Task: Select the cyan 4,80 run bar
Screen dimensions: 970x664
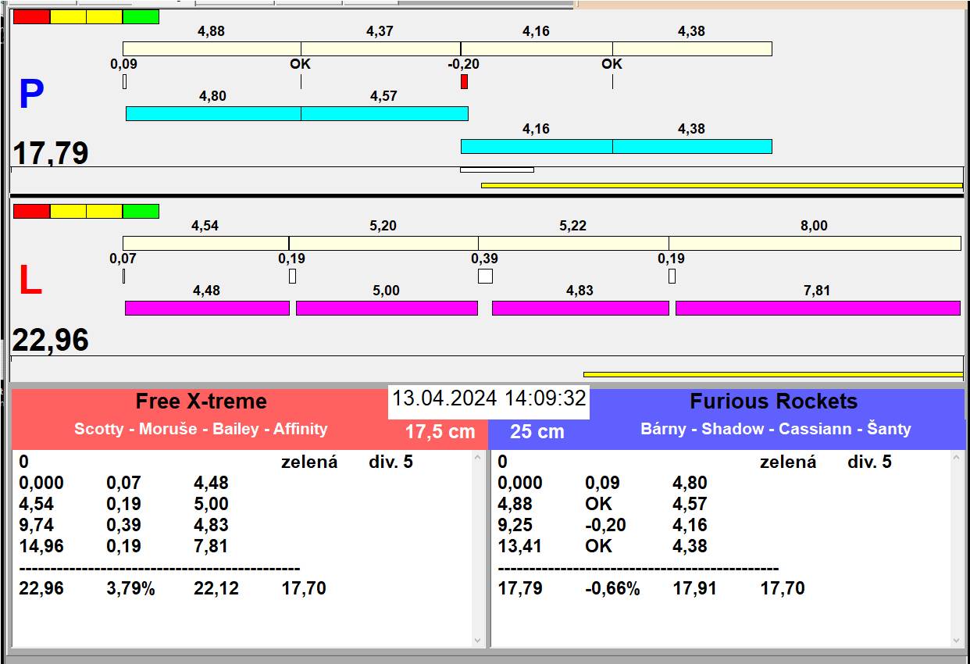Action: 213,113
